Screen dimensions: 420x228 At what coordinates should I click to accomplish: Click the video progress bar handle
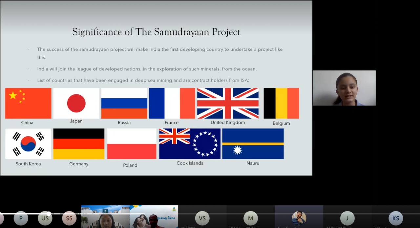[x=49, y=214]
